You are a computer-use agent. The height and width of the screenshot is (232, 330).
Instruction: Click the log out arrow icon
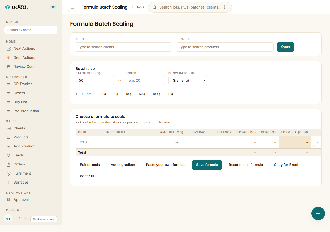(26, 218)
